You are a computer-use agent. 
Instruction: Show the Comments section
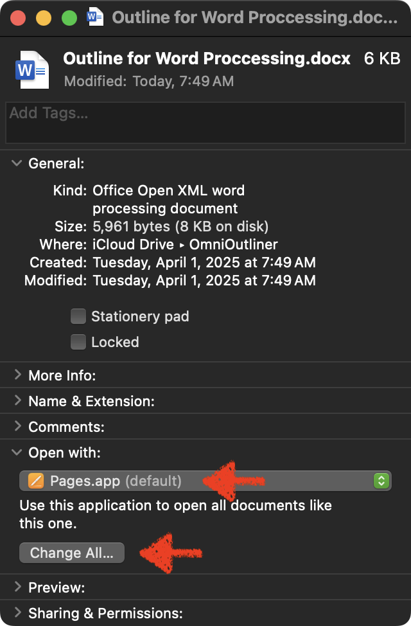coord(17,427)
